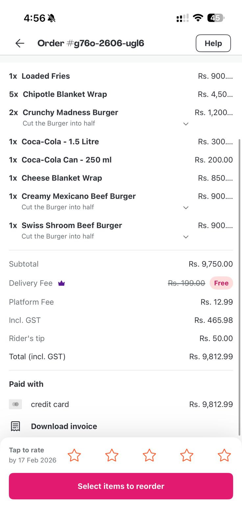Rate order with the third star
The image size is (242, 527).
149,455
